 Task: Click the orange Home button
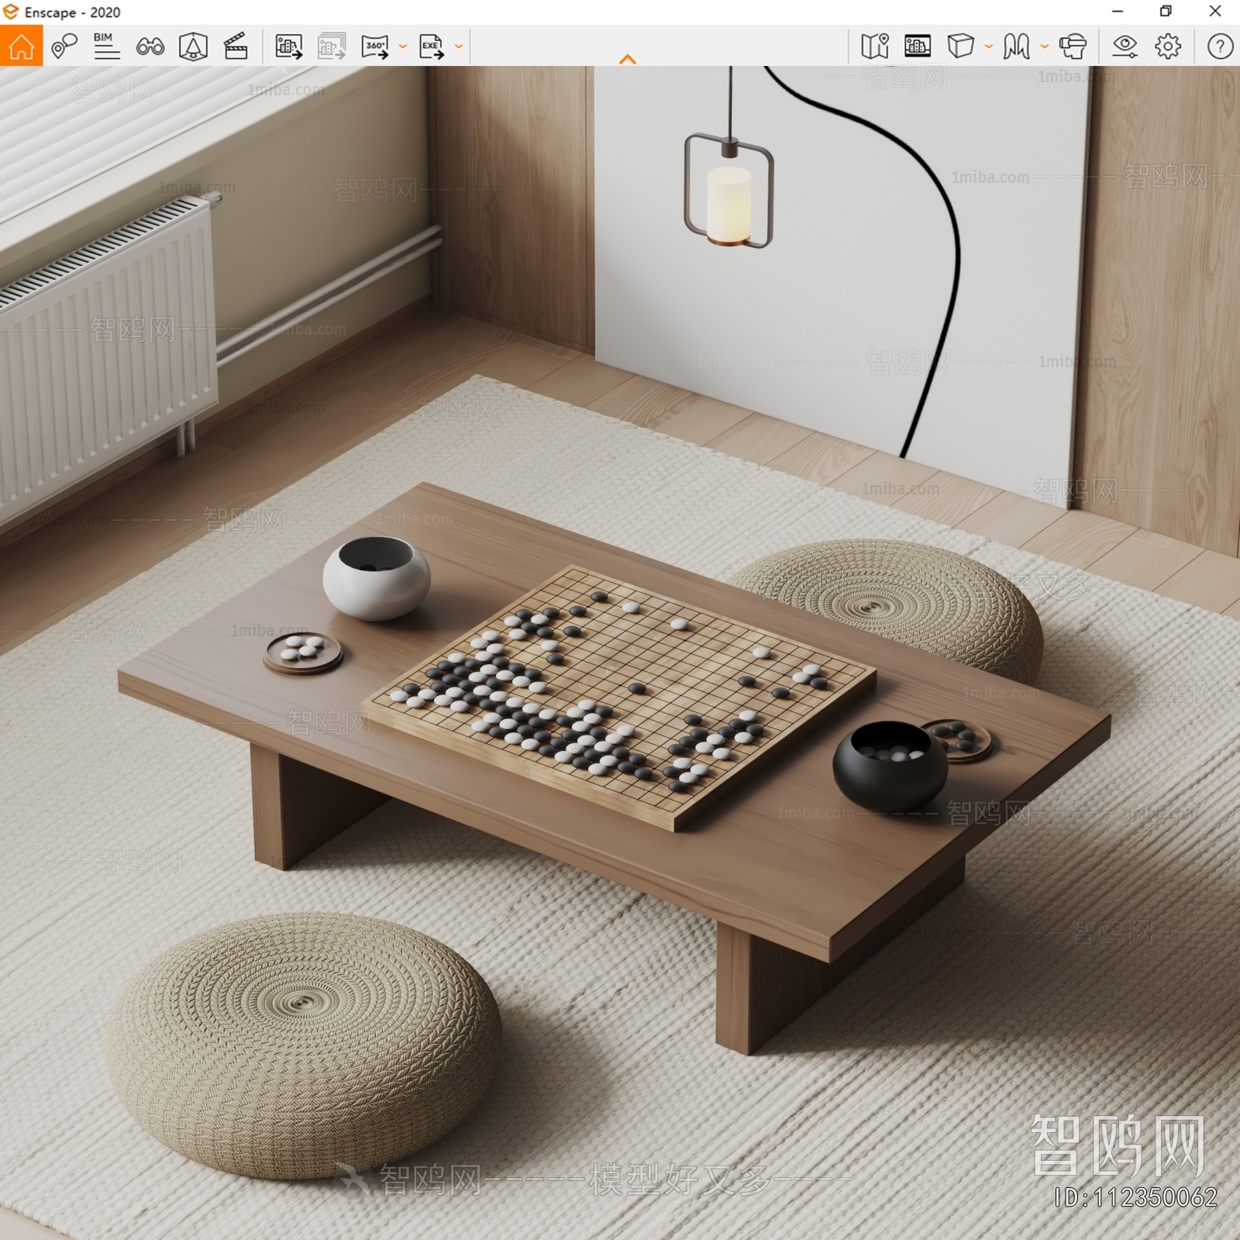(21, 46)
